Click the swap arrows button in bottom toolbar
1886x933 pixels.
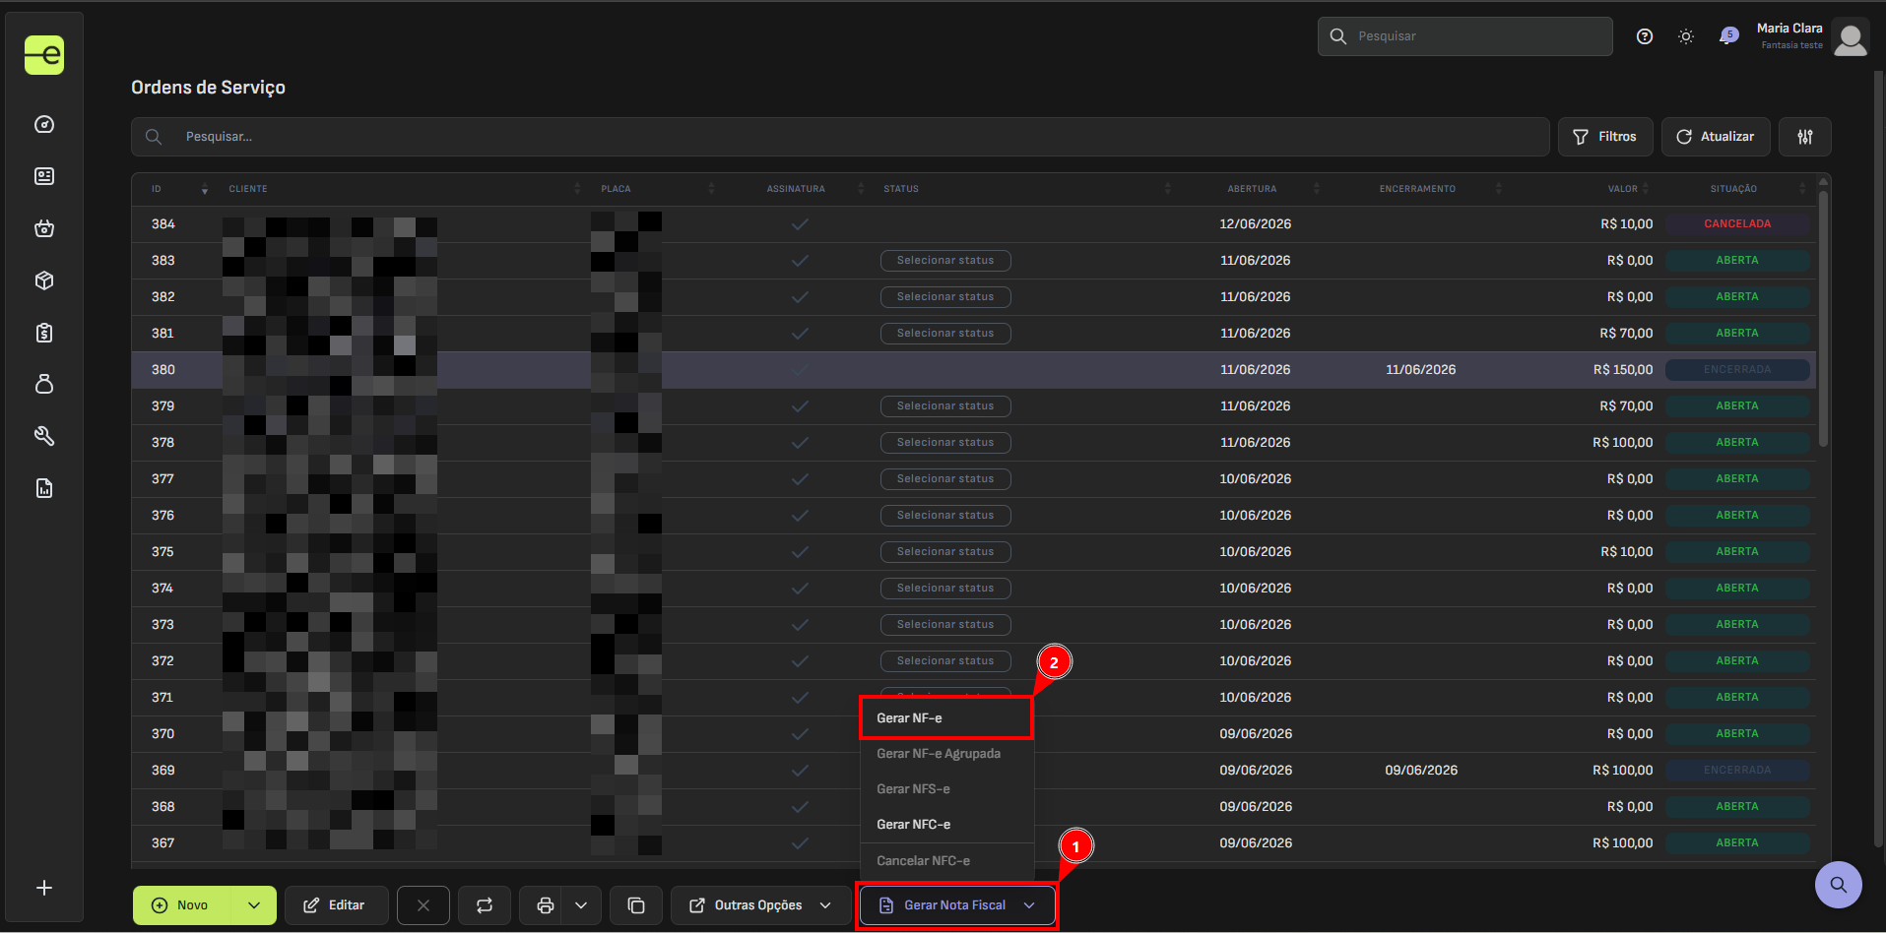485,905
